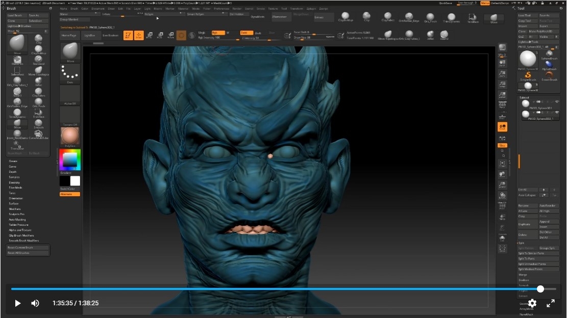Open the PolySkin material thumbnail
This screenshot has height=318, width=567.
[x=70, y=136]
